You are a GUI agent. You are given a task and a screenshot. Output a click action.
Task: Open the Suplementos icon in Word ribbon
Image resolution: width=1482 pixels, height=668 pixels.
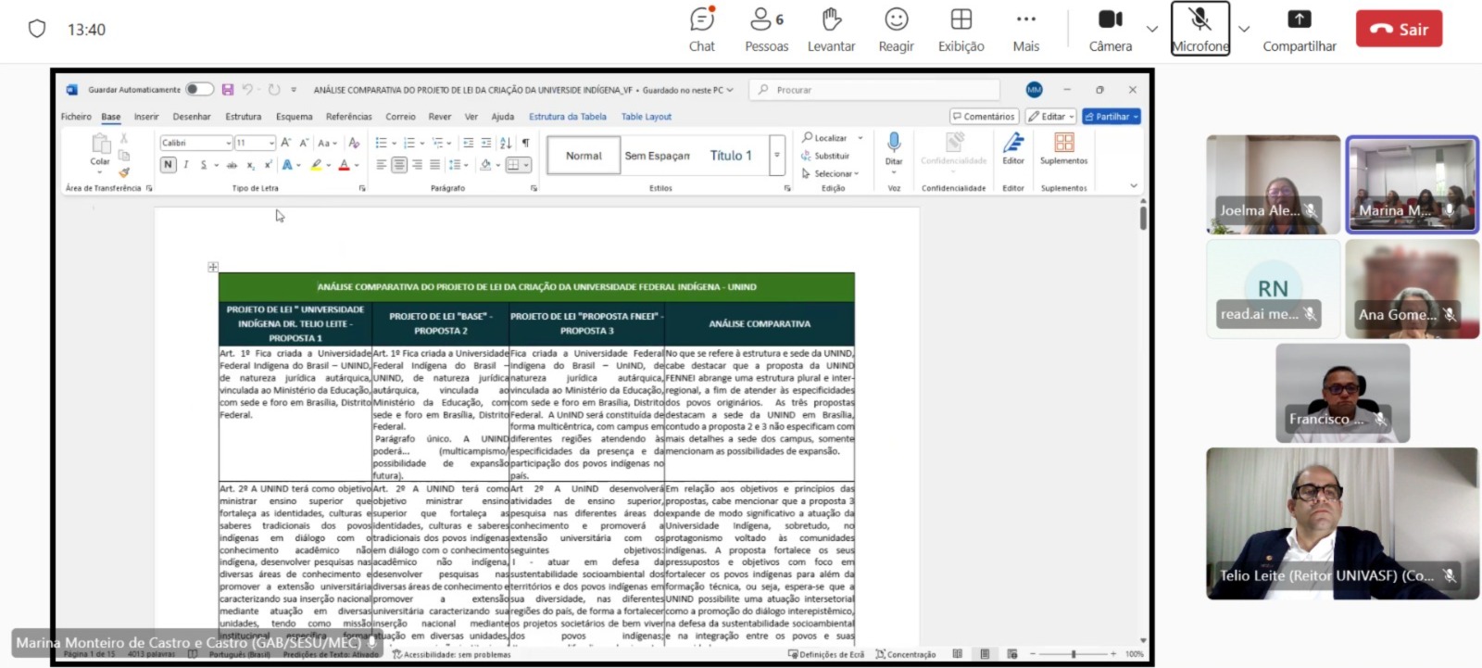point(1063,143)
